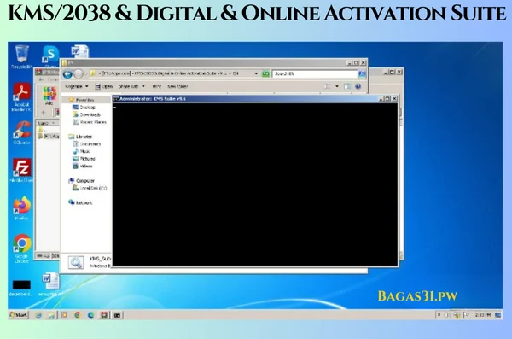Open the view options dropdown arrow
512x339 pixels.
point(337,86)
